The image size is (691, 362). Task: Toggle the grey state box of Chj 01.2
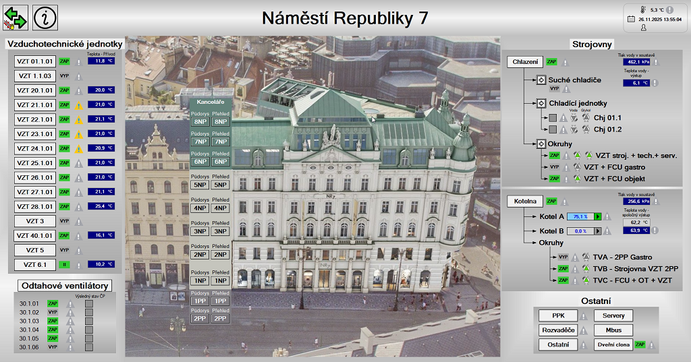pyautogui.click(x=553, y=129)
